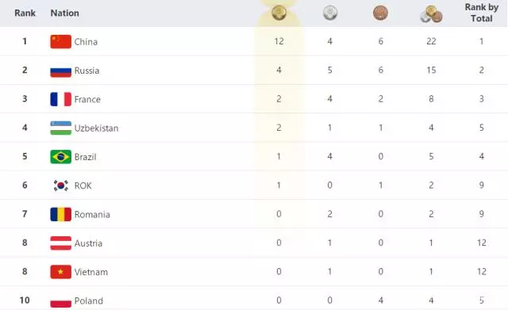Click the China flag icon

[x=60, y=42]
